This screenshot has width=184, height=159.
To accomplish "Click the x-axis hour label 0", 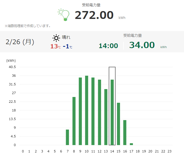I will pos(23,151).
